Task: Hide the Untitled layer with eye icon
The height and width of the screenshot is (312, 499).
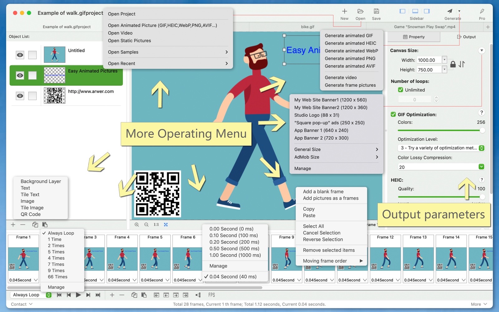Action: [20, 55]
